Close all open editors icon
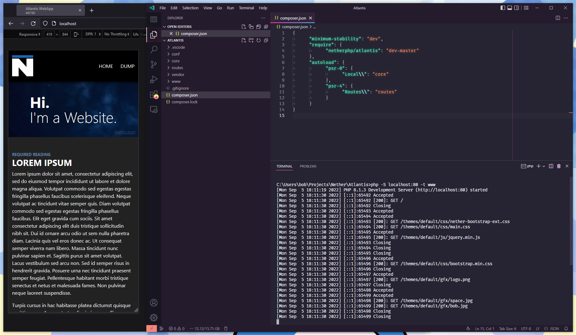This screenshot has height=335, width=576. pyautogui.click(x=266, y=27)
